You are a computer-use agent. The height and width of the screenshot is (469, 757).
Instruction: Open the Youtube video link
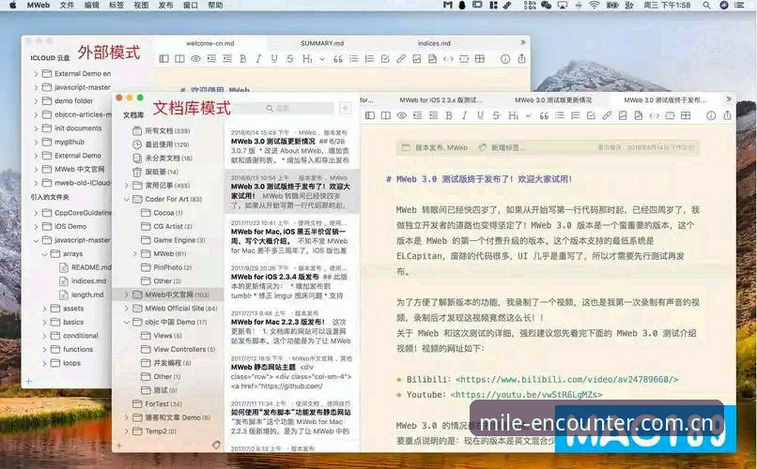pyautogui.click(x=526, y=395)
